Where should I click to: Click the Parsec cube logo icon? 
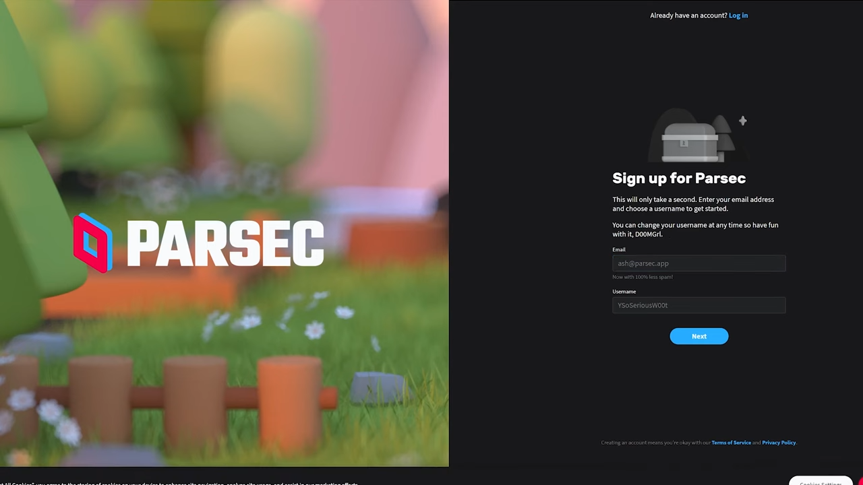click(93, 243)
